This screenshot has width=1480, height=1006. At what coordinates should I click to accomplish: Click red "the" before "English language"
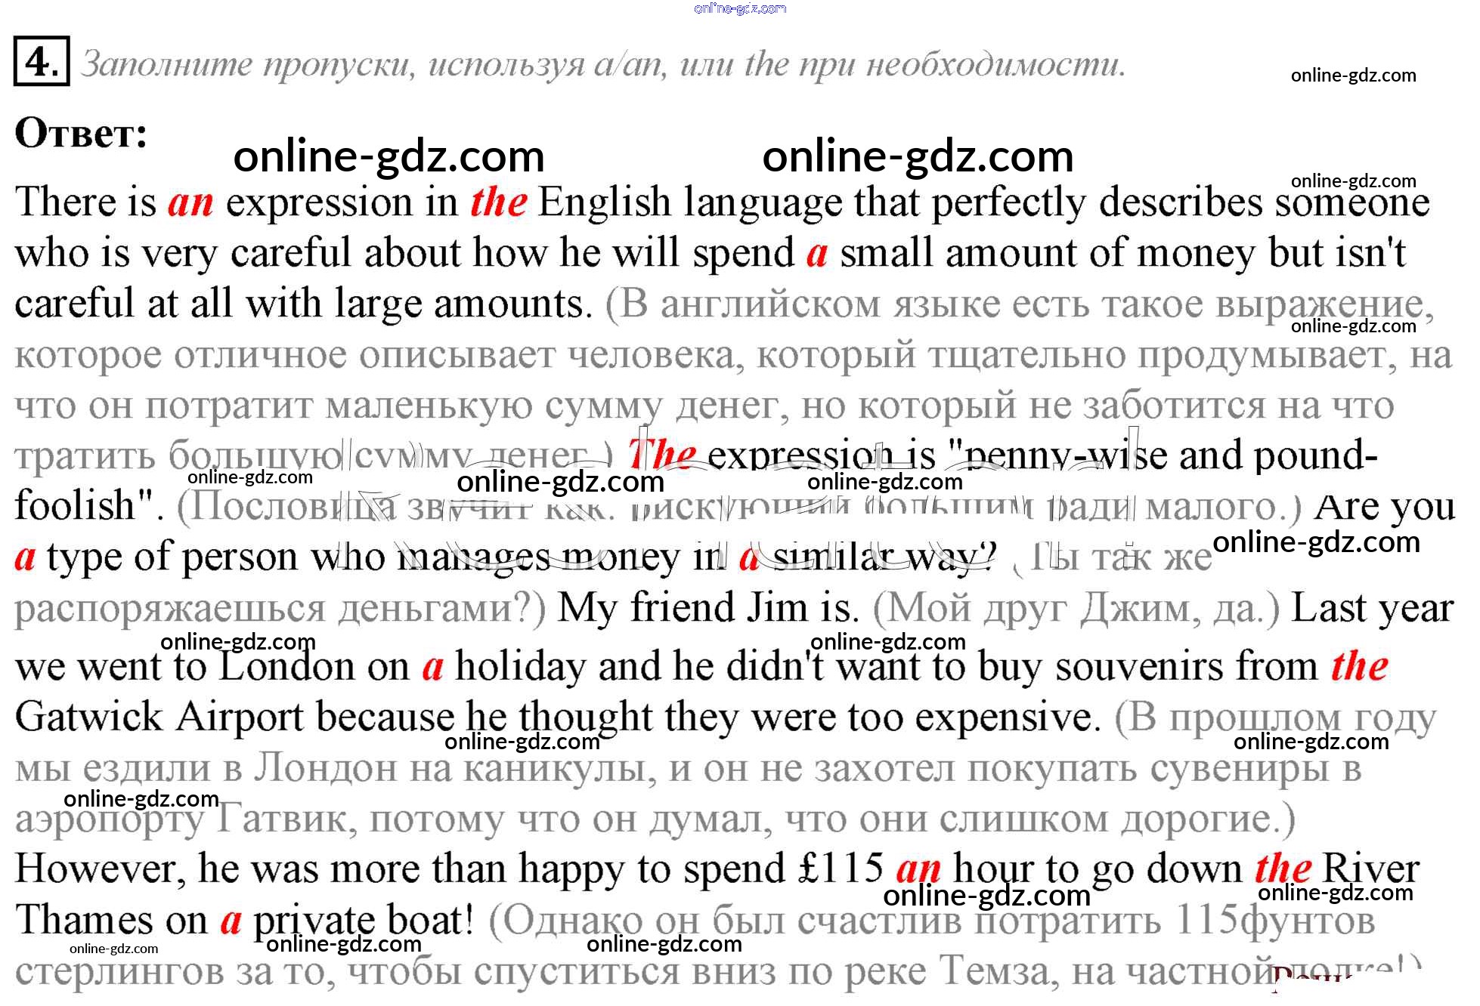pyautogui.click(x=498, y=202)
